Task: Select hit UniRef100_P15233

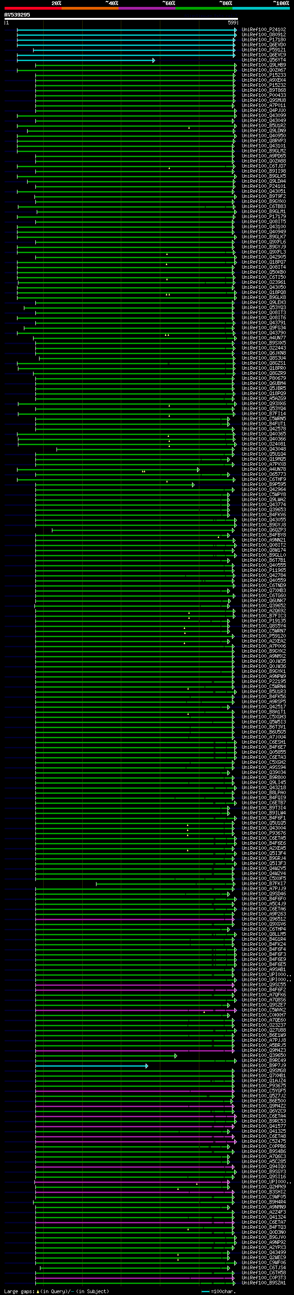Action: pyautogui.click(x=264, y=75)
